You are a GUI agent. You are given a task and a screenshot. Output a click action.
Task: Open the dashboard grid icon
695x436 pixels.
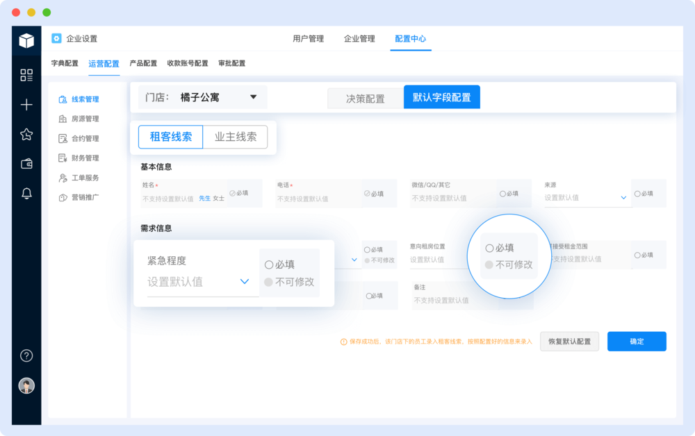(x=26, y=75)
